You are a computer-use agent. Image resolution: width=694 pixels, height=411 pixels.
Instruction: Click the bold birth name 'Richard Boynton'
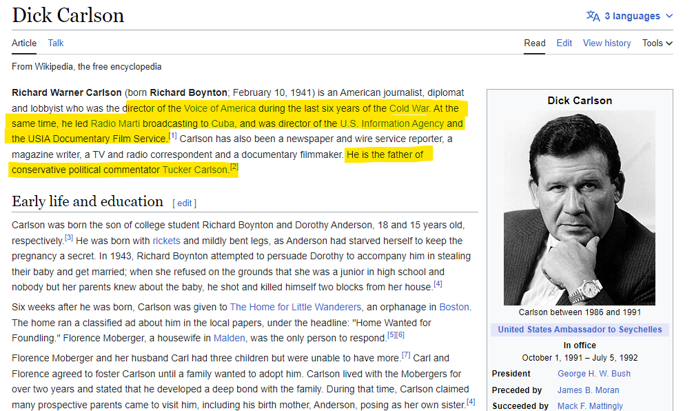tap(189, 92)
